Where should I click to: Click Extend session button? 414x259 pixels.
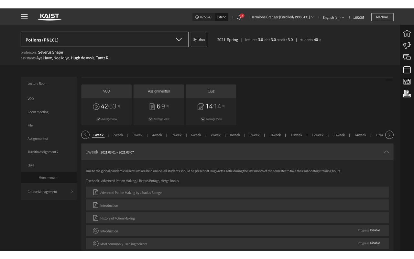point(222,17)
